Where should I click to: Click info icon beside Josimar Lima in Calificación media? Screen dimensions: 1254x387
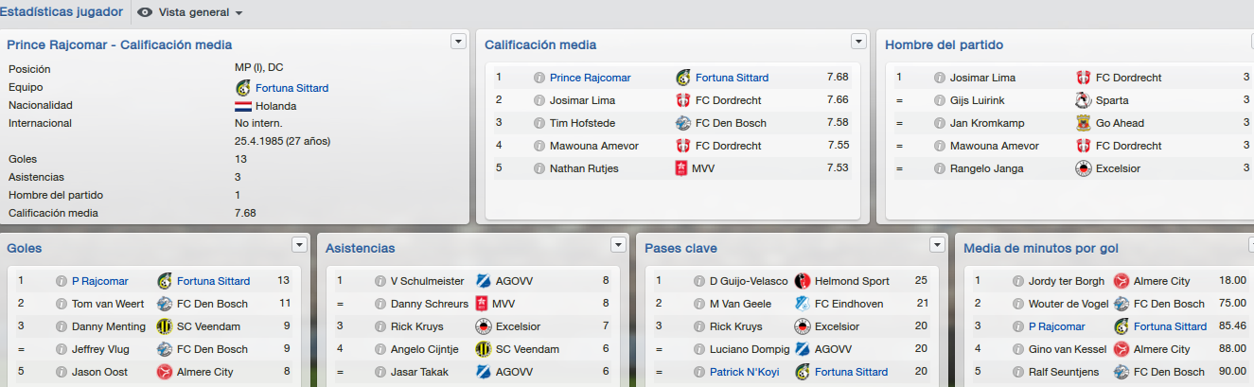pos(539,100)
